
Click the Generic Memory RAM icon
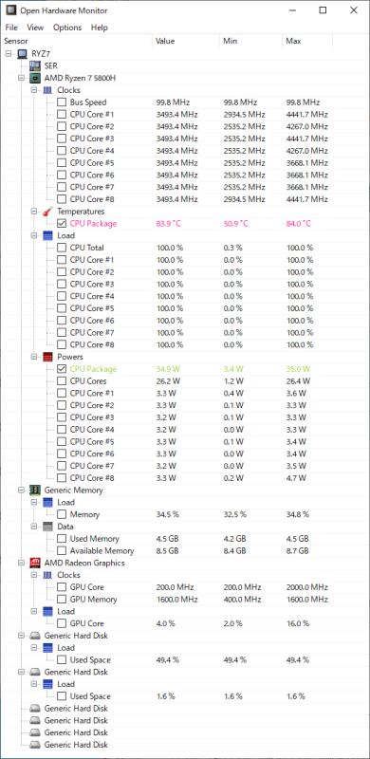tap(35, 490)
